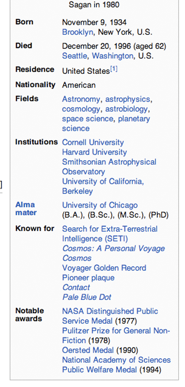The image size is (185, 387).
Task: Go to the astrophysics article
Action: tap(127, 99)
